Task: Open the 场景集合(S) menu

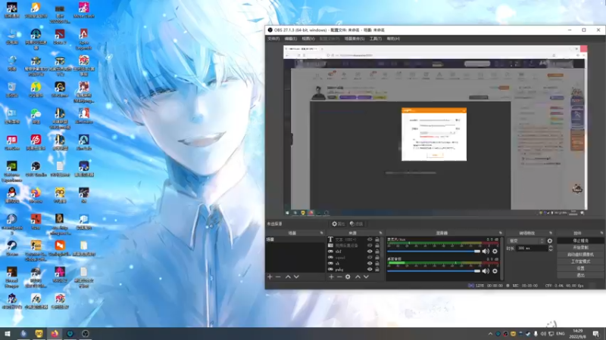Action: tap(355, 39)
